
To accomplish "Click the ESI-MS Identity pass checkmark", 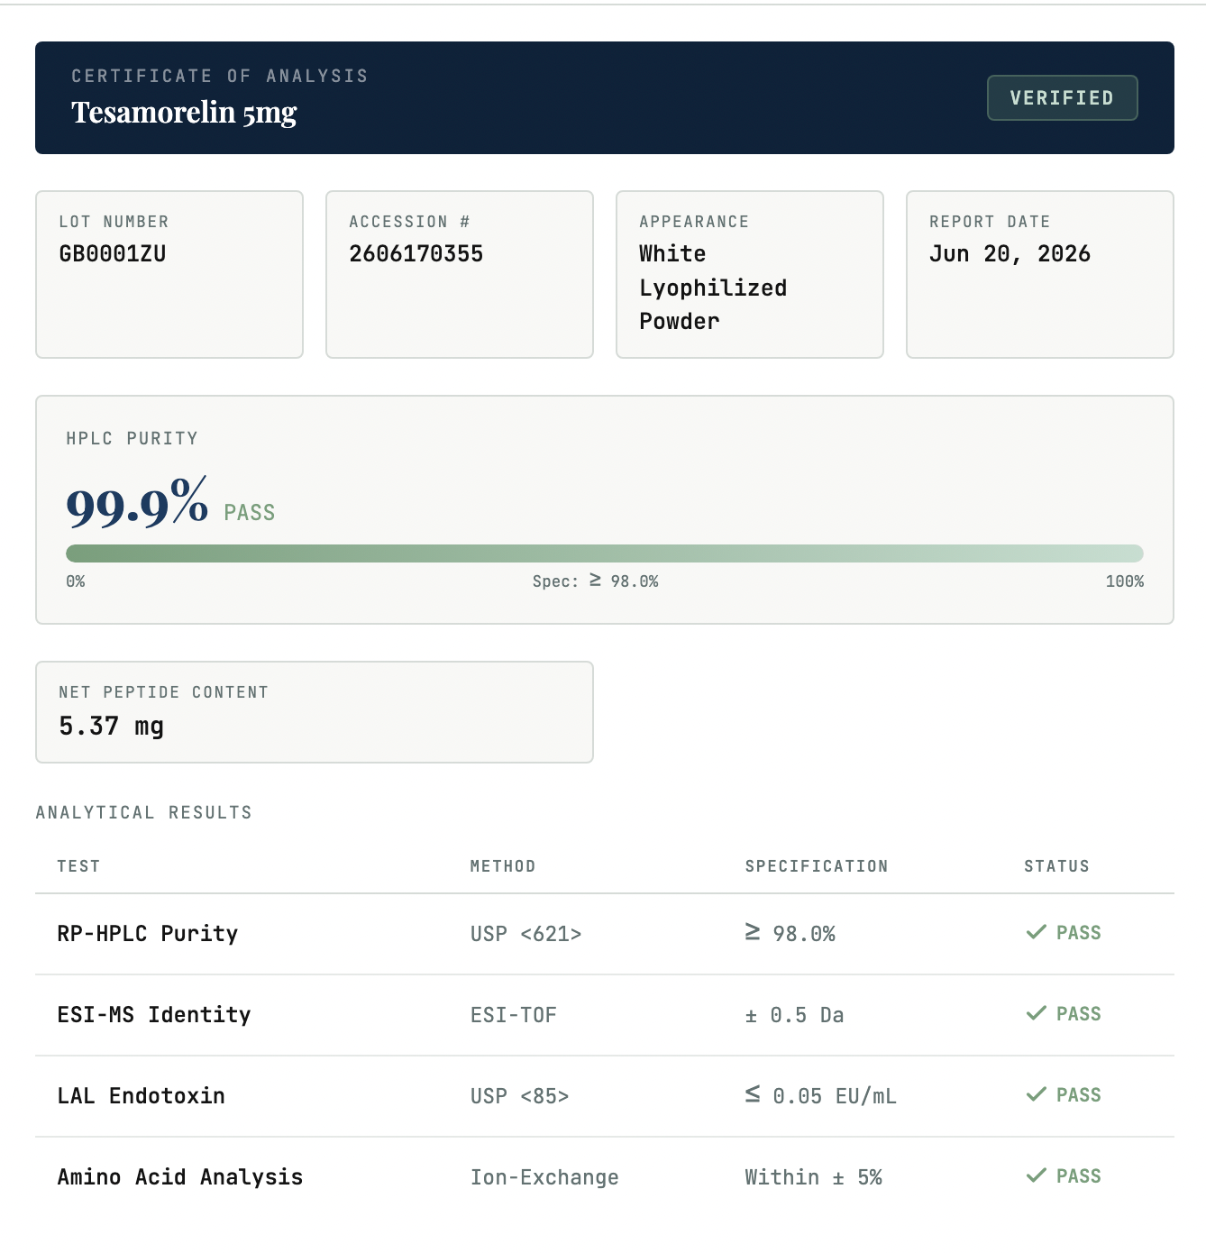I will [1037, 1013].
